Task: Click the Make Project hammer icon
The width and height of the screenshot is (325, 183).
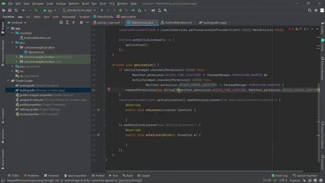Action: point(36,10)
